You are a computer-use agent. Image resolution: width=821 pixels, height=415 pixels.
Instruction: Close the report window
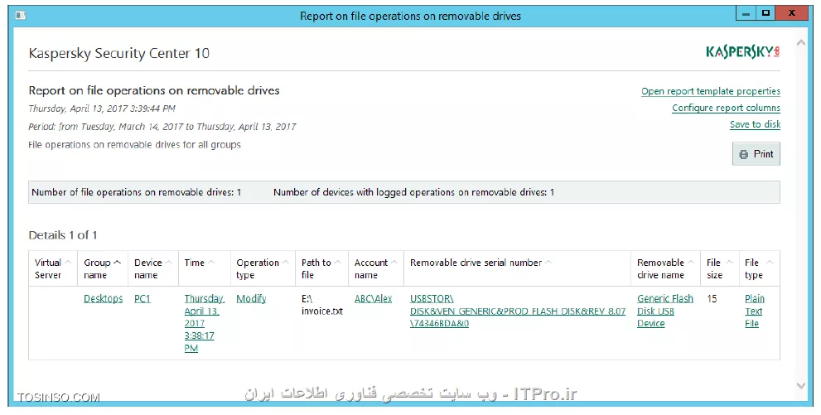(792, 14)
